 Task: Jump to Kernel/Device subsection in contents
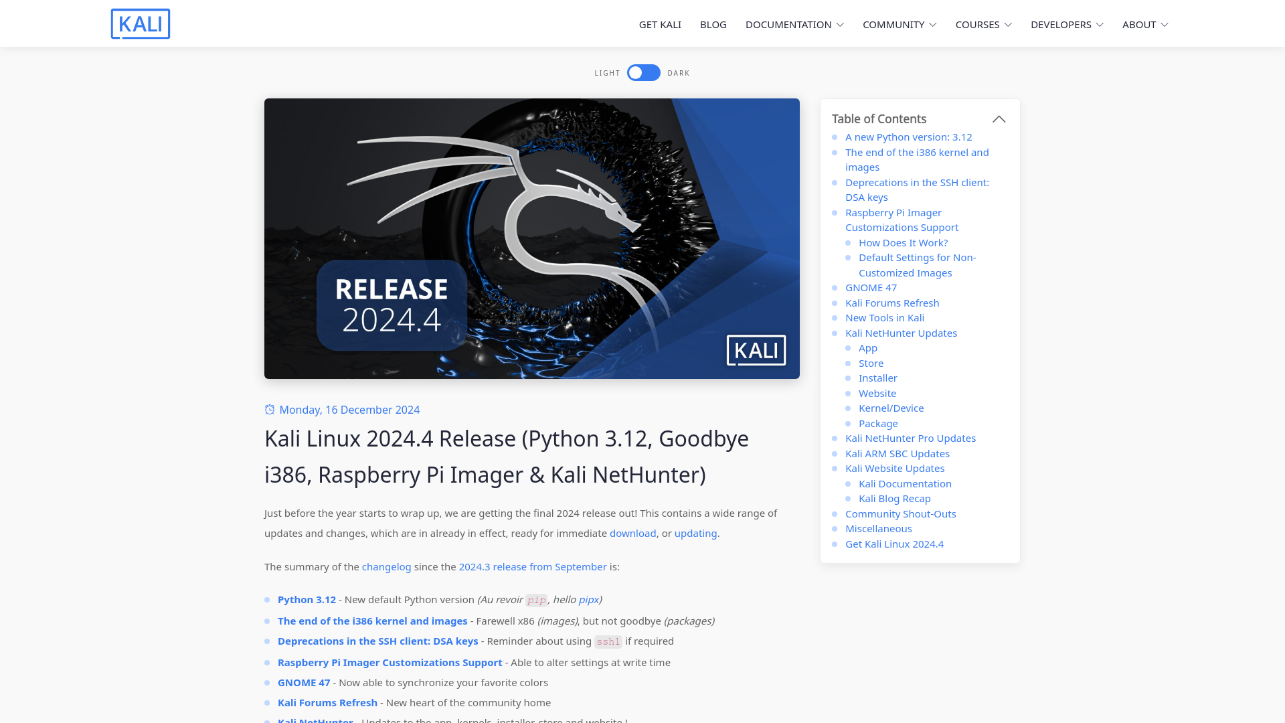point(891,408)
